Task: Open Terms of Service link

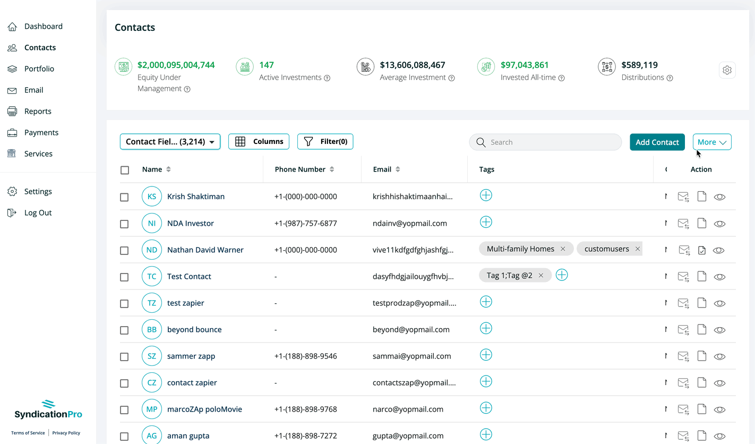Action: click(x=28, y=433)
